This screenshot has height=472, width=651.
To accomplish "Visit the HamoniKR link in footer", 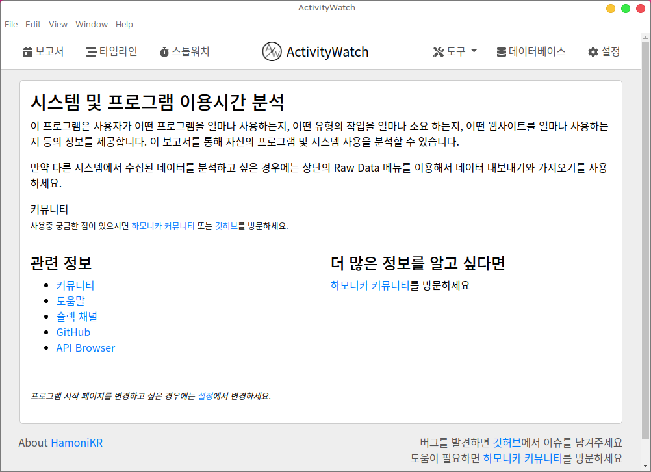I will click(77, 443).
